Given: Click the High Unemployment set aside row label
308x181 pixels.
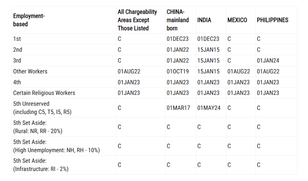Looking at the screenshot, I should 56,146.
